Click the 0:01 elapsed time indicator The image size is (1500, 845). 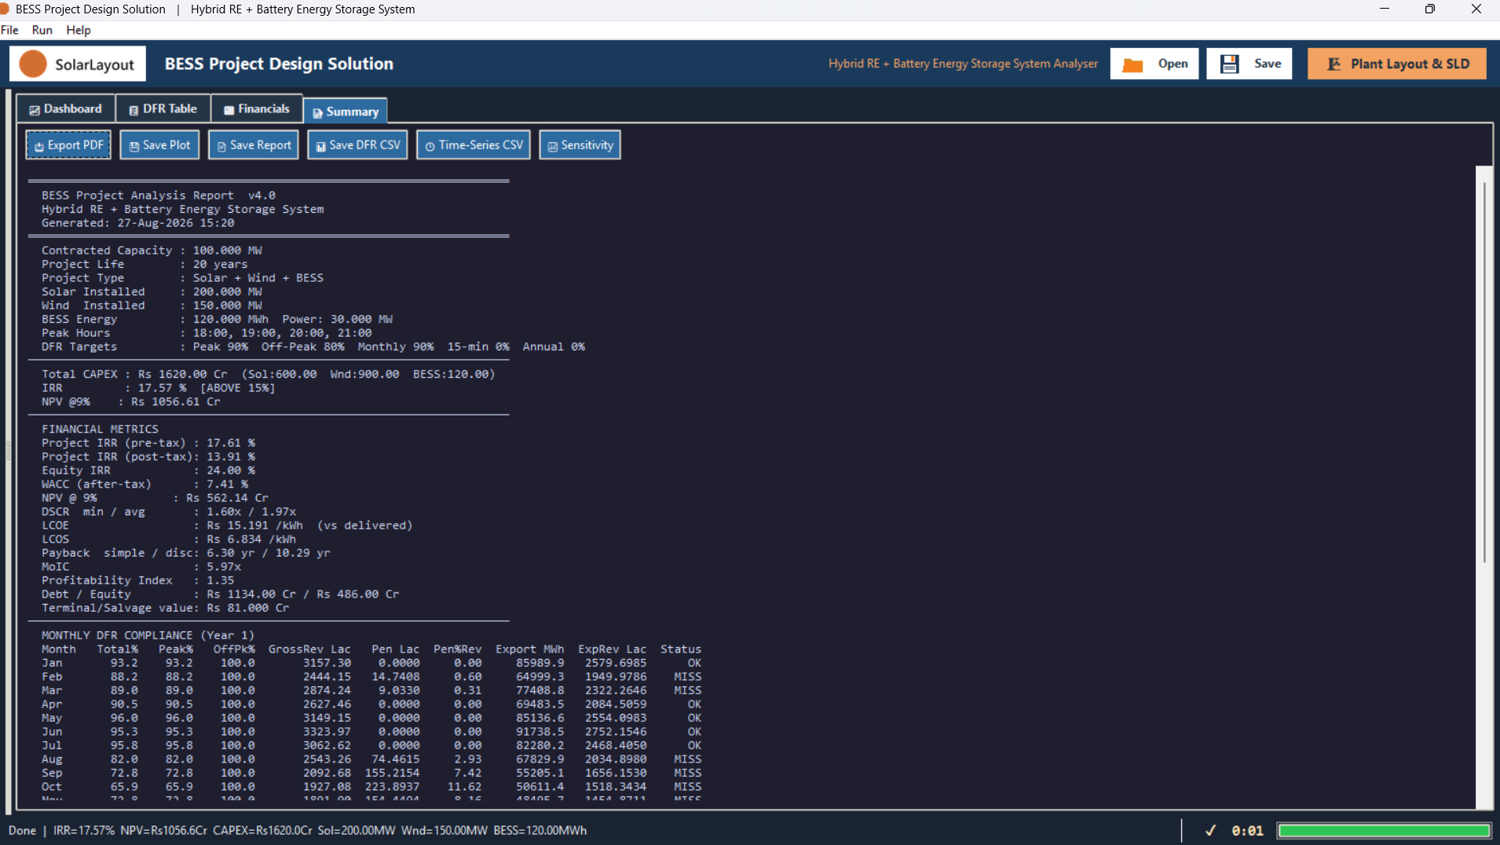tap(1247, 830)
